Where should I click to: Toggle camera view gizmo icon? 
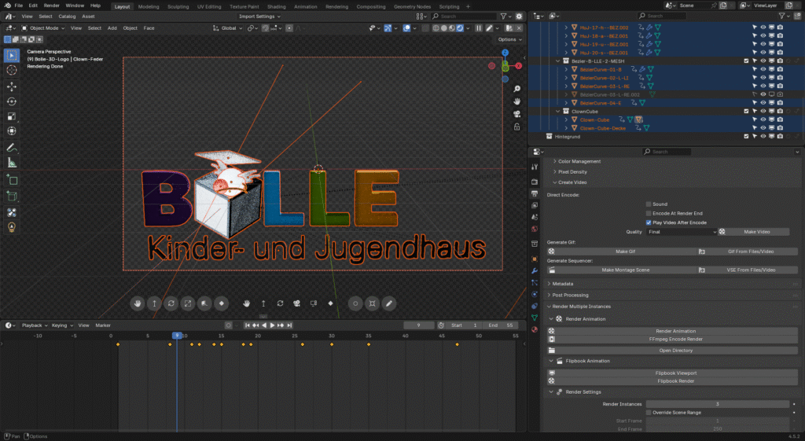516,114
